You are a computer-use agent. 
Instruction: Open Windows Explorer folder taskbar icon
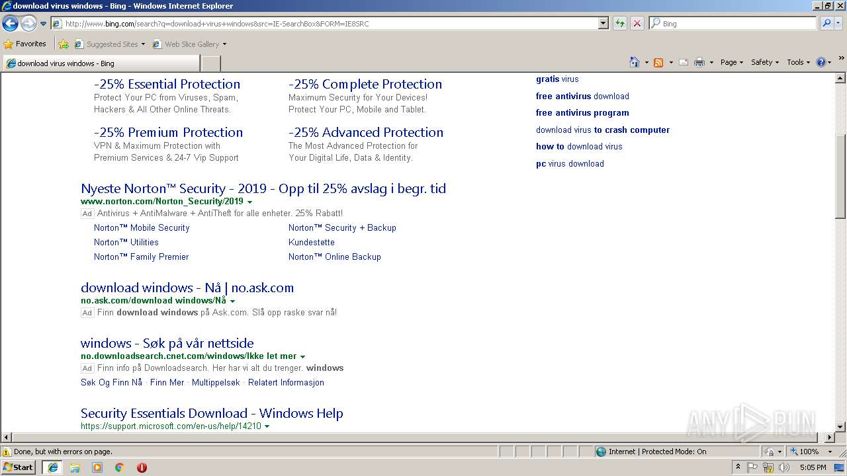click(x=75, y=467)
